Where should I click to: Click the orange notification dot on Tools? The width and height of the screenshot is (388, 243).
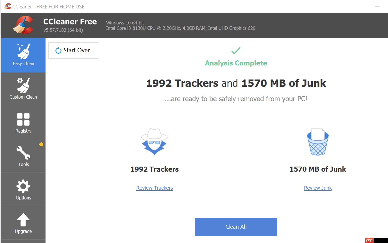[41, 144]
